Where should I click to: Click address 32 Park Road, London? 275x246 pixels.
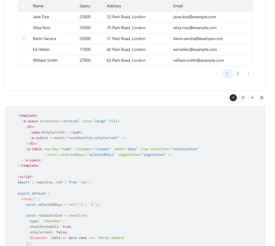pyautogui.click(x=126, y=17)
